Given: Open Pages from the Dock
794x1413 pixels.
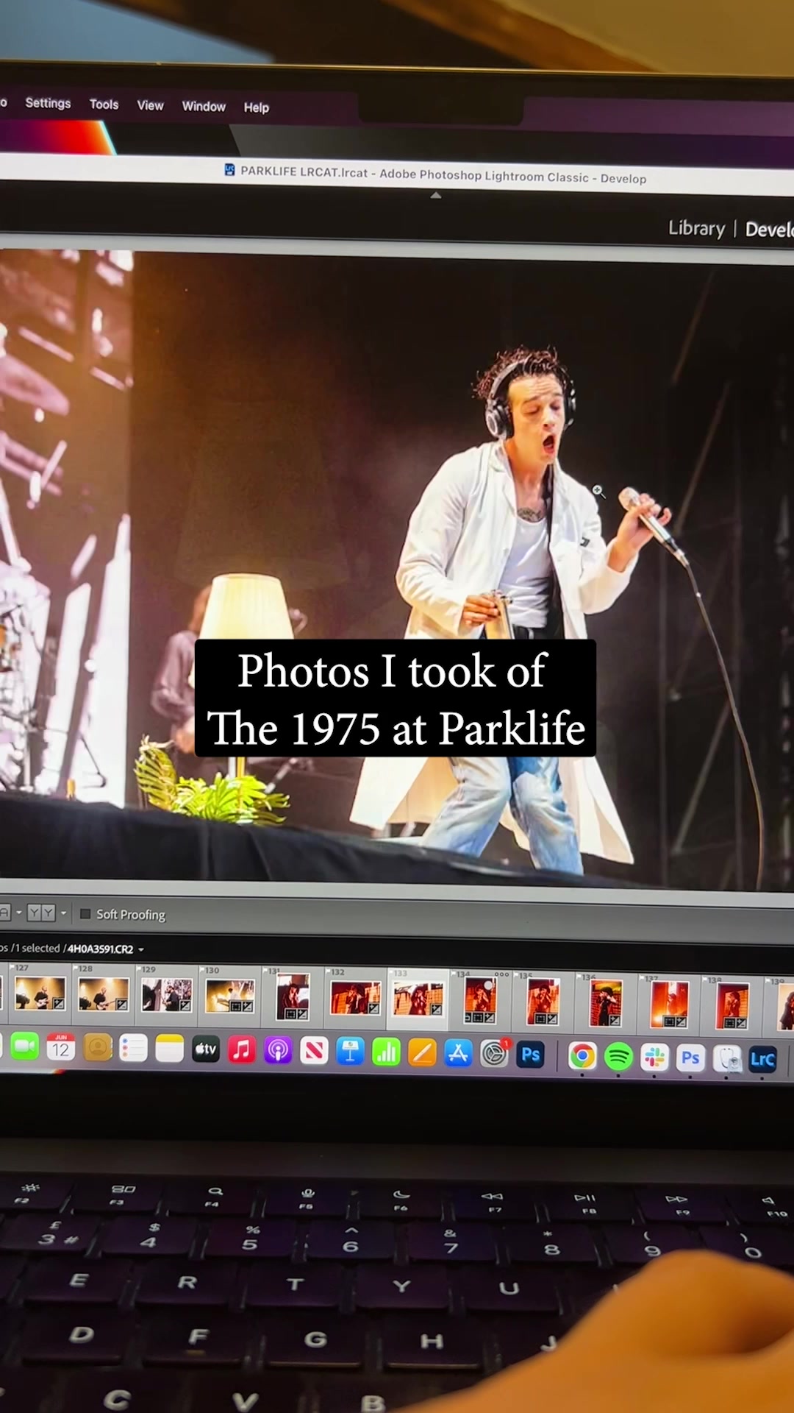Looking at the screenshot, I should [x=422, y=1054].
